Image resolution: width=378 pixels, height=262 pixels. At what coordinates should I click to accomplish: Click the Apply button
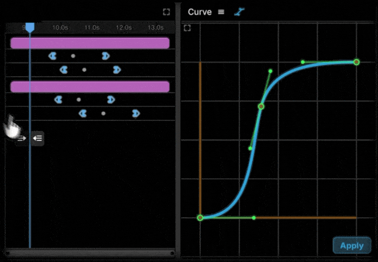pos(352,245)
